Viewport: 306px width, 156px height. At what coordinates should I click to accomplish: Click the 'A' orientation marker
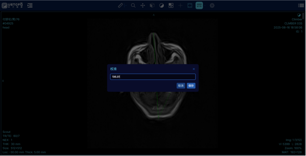pos(154,15)
